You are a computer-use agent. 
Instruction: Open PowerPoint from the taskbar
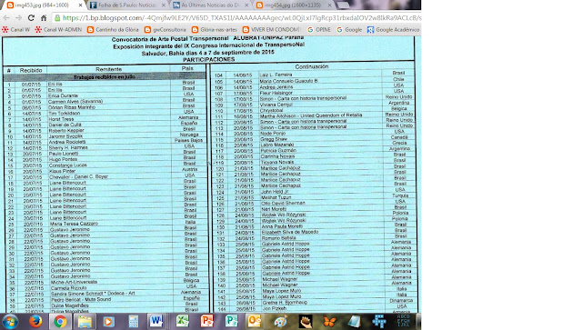206,322
